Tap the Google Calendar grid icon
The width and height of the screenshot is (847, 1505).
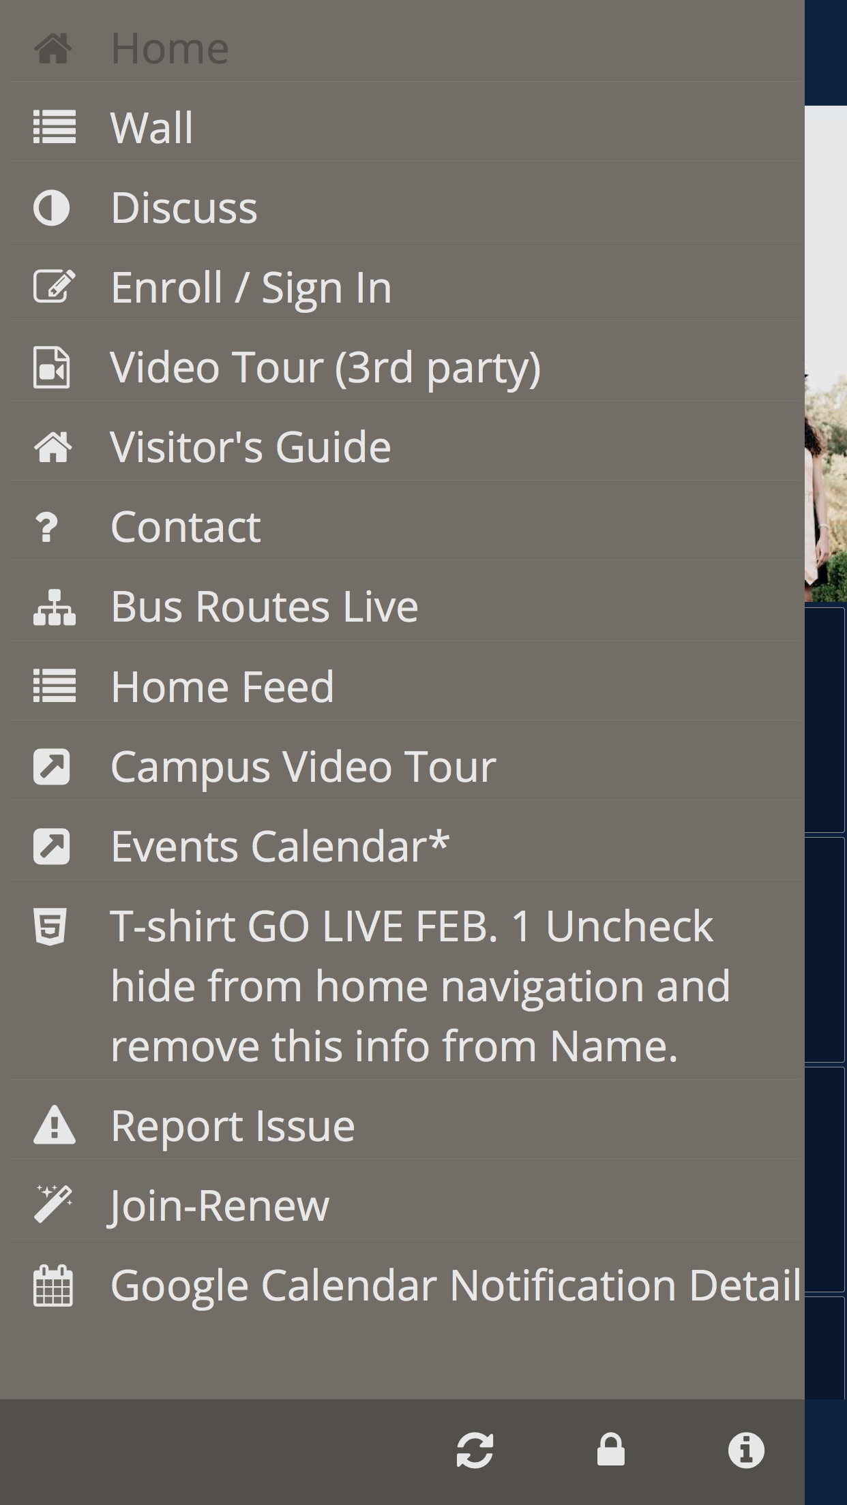(53, 1286)
